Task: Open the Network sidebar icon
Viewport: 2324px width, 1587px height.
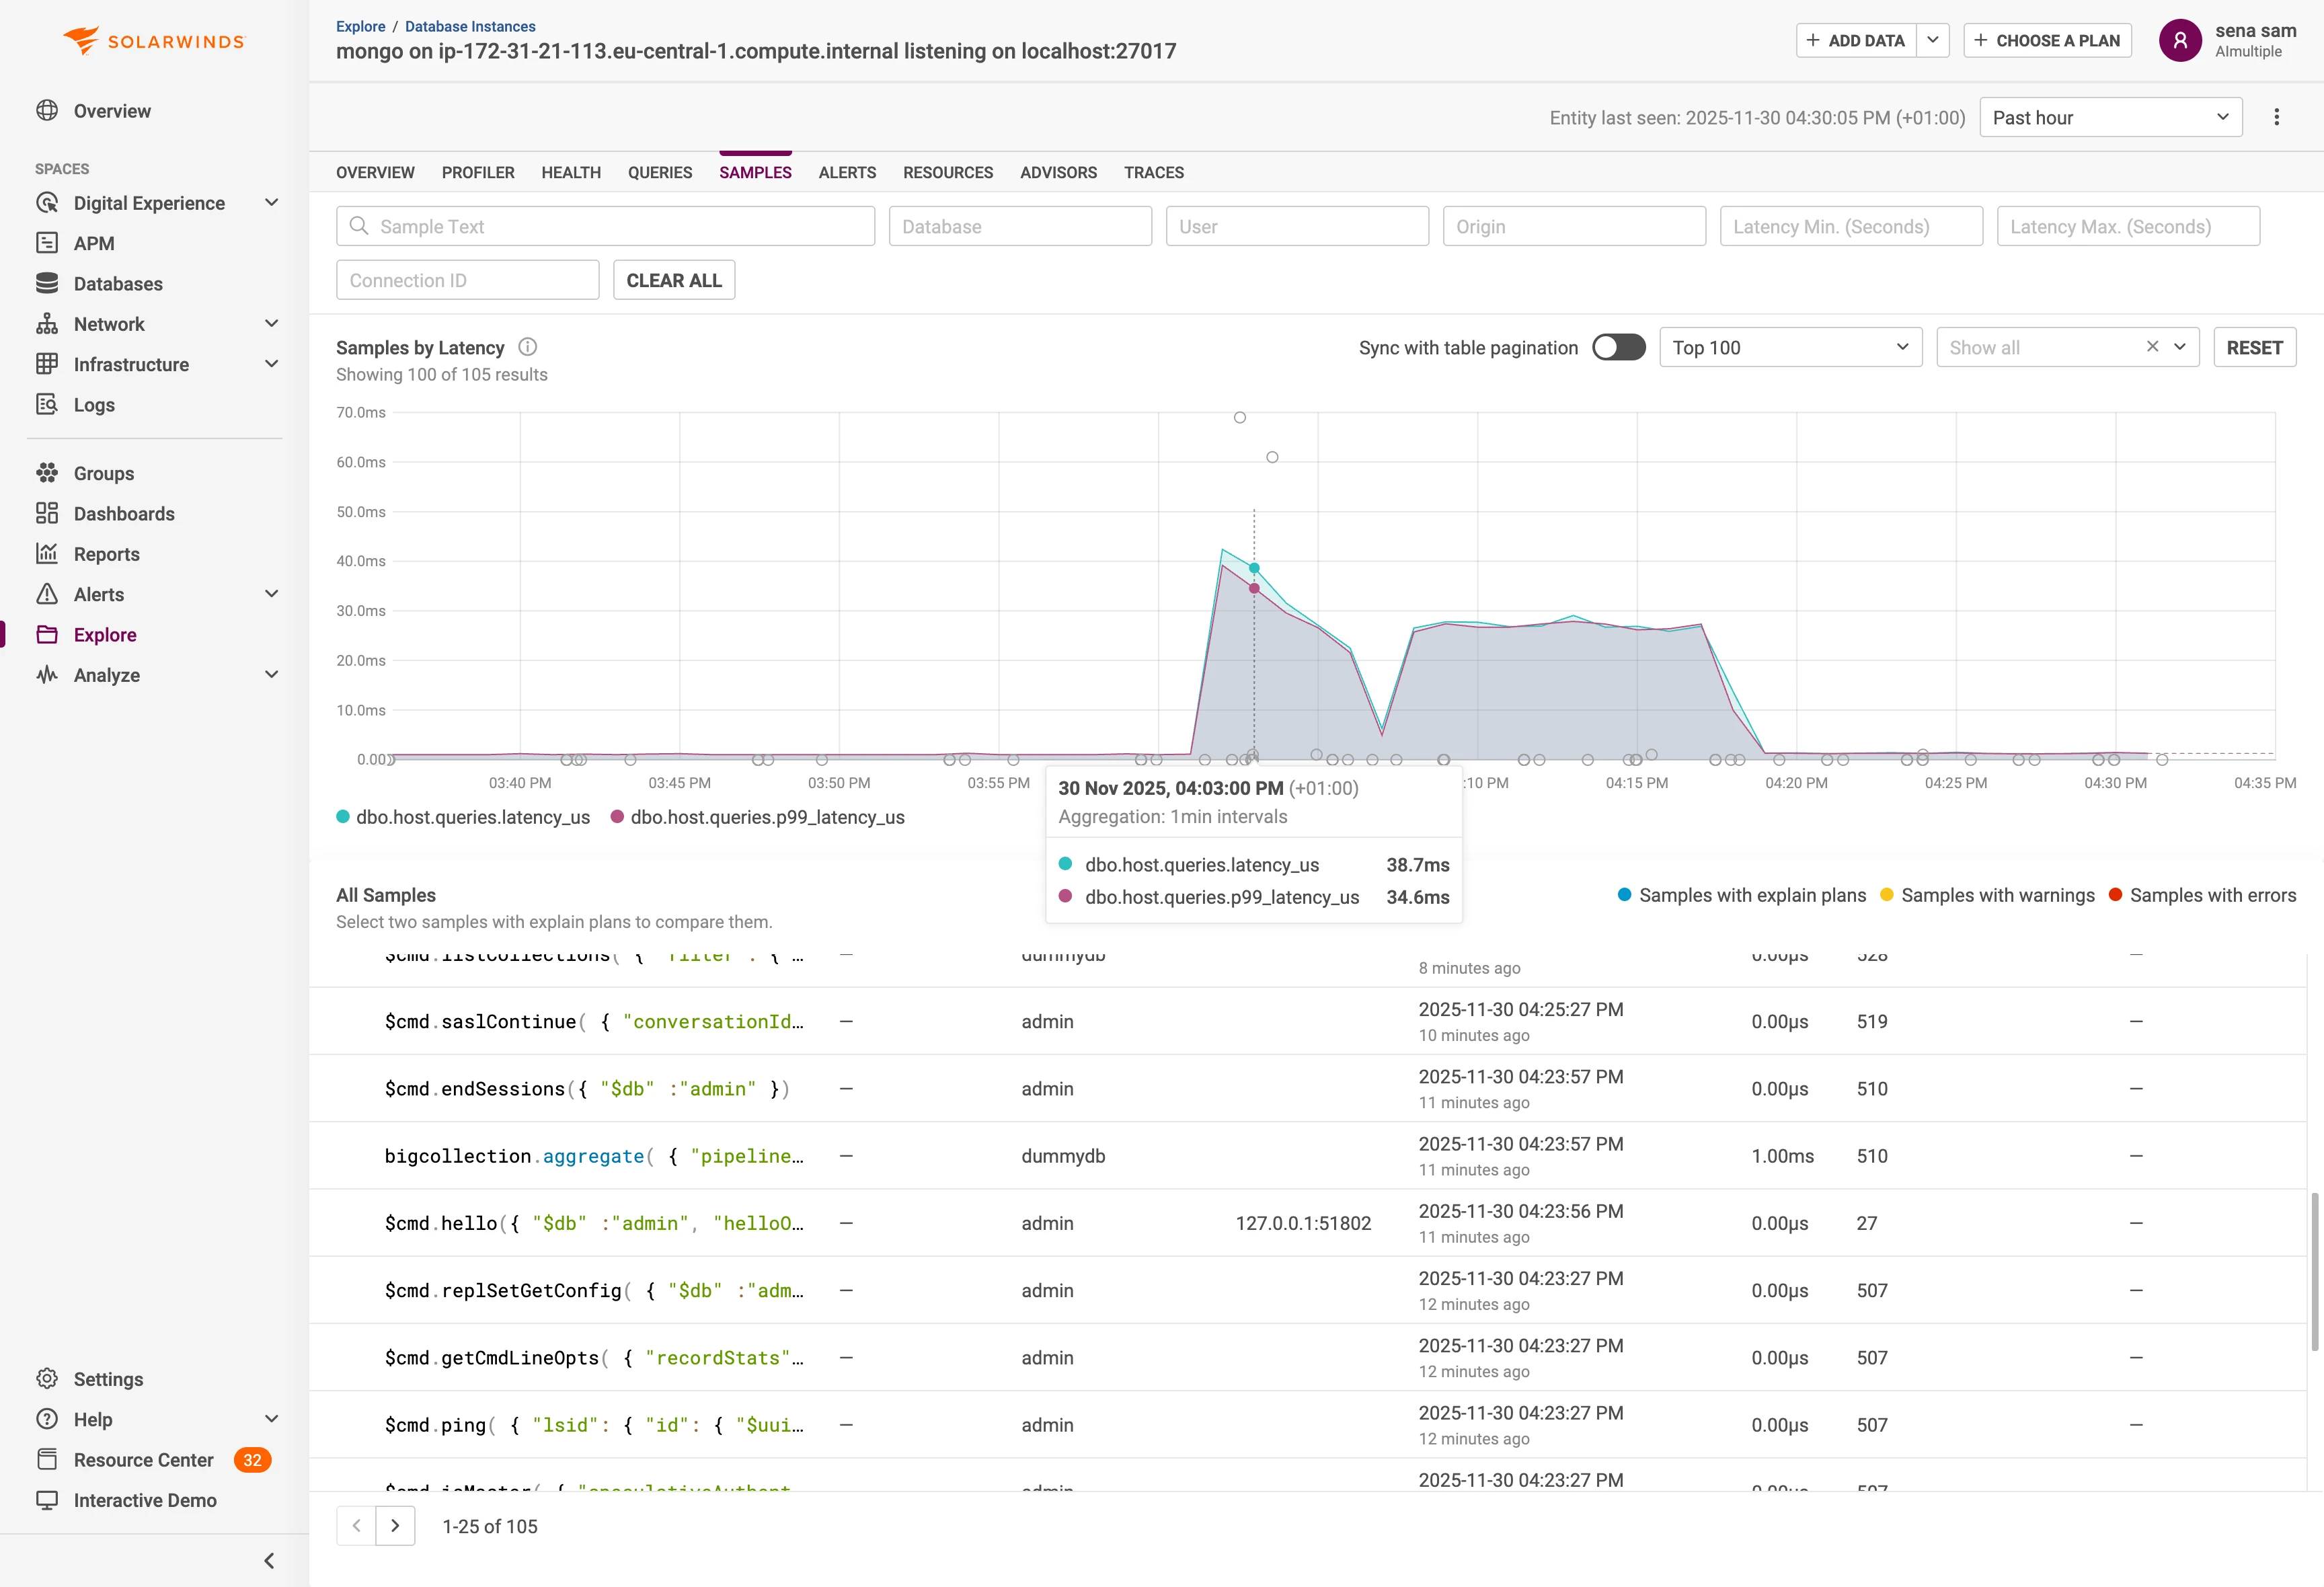Action: (47, 324)
